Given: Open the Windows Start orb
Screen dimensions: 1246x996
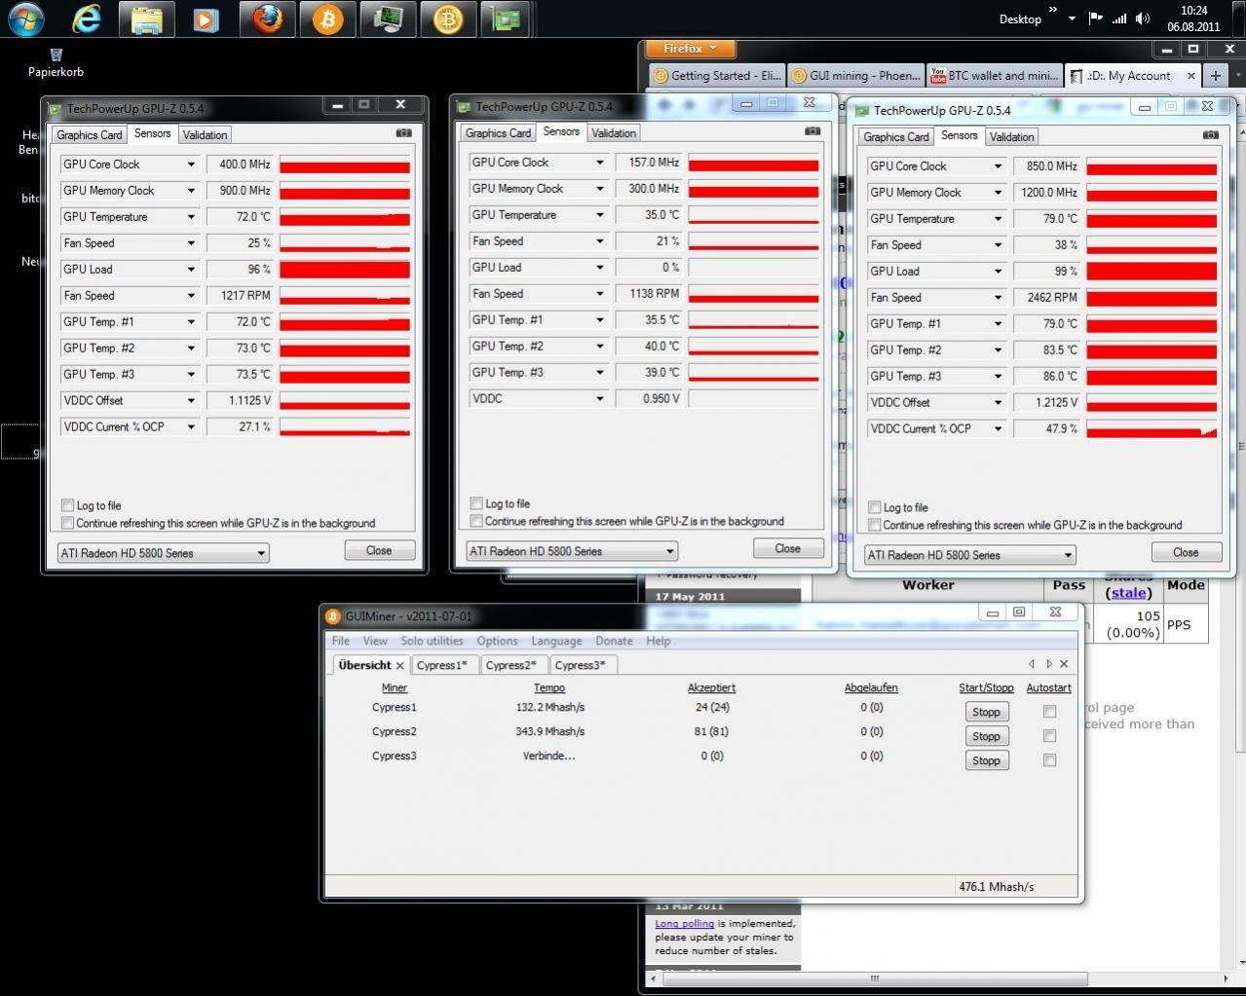Looking at the screenshot, I should click(26, 18).
